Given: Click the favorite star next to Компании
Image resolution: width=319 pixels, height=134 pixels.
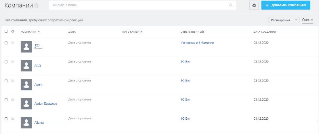Looking at the screenshot, I should pos(37,5).
